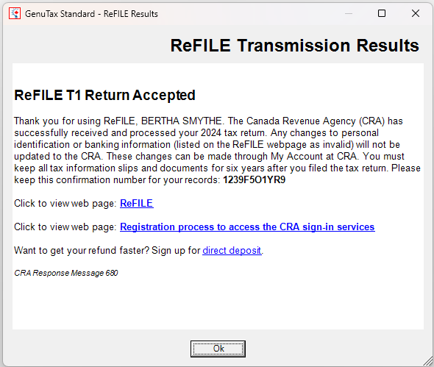
Task: Confirm the results with the Ok button
Action: click(x=218, y=349)
